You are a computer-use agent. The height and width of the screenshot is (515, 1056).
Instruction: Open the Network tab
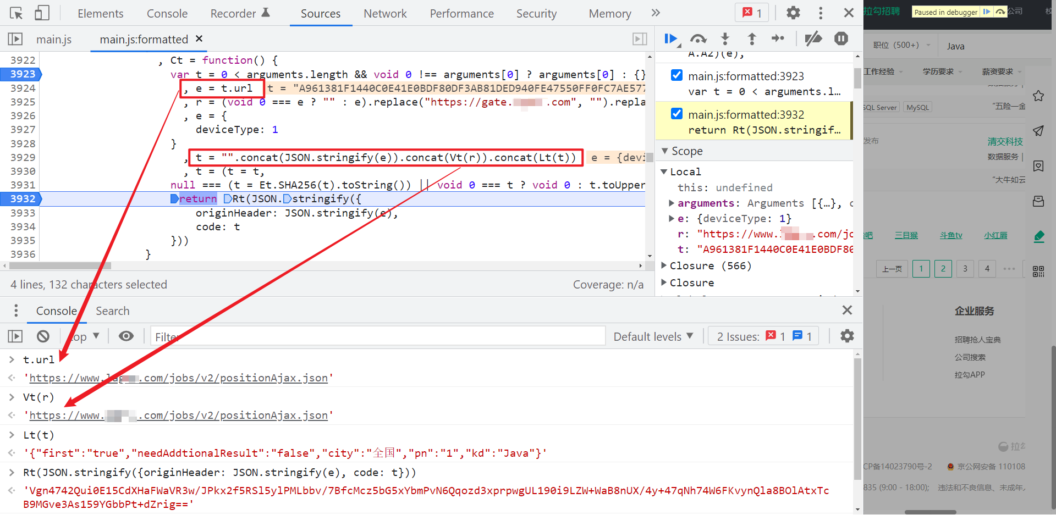click(385, 13)
